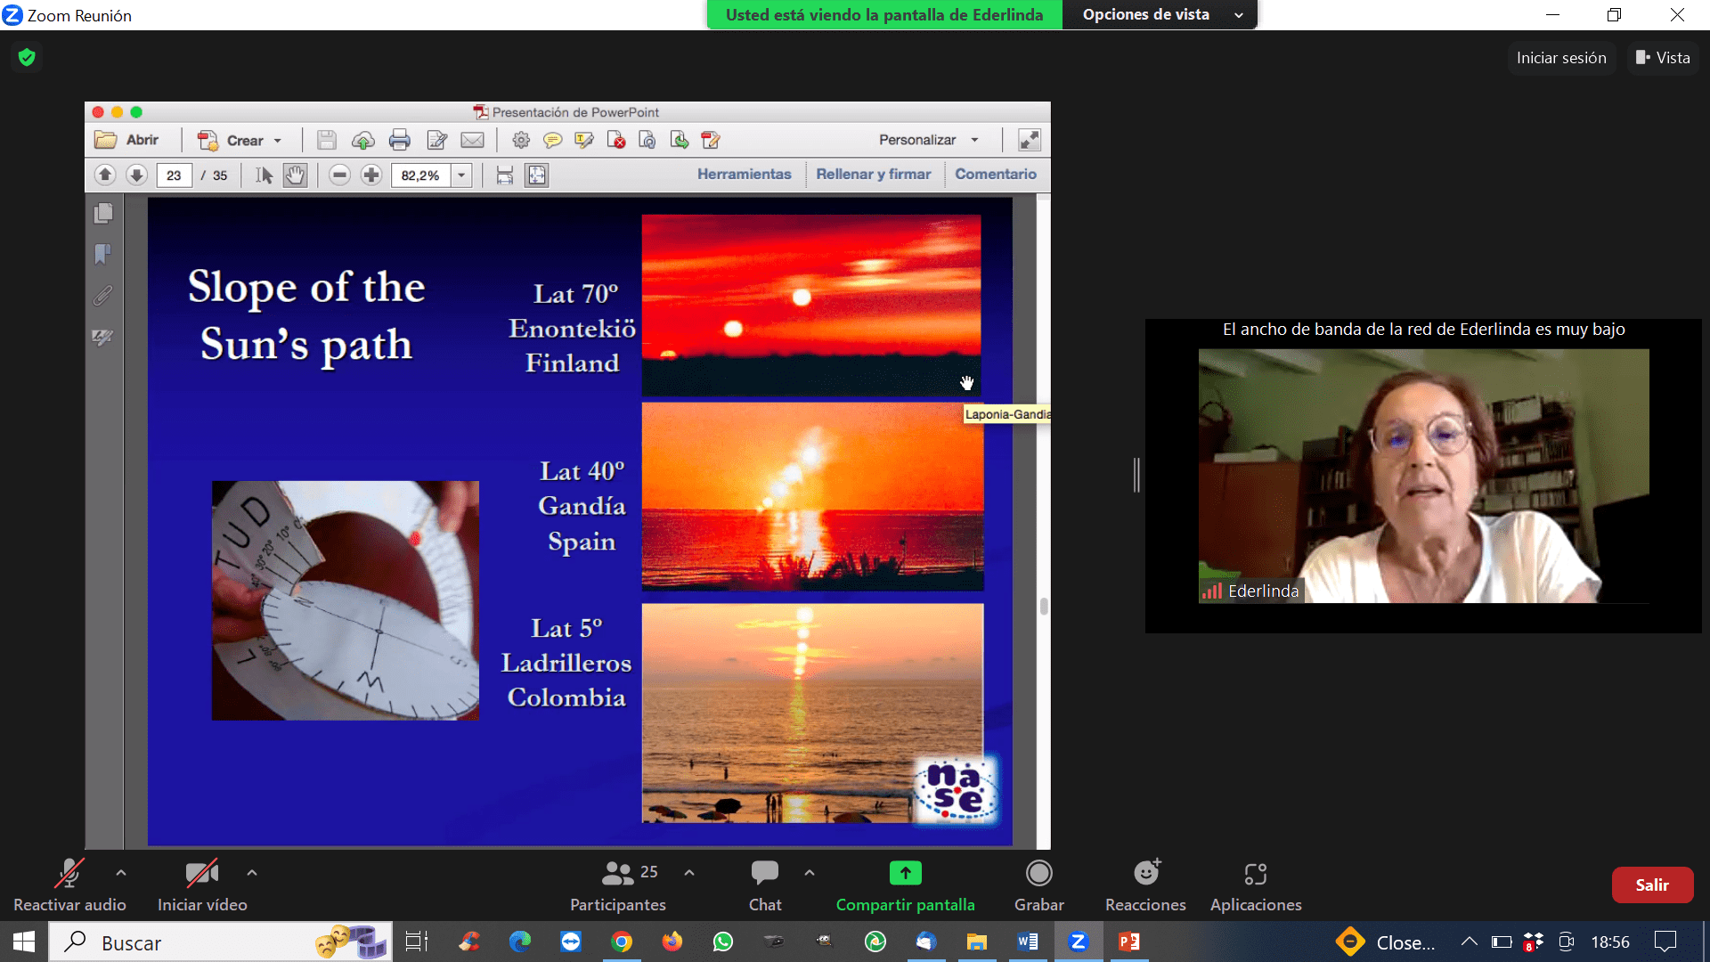This screenshot has height=962, width=1710.
Task: Open the page thumbnails sidebar panel
Action: [103, 213]
